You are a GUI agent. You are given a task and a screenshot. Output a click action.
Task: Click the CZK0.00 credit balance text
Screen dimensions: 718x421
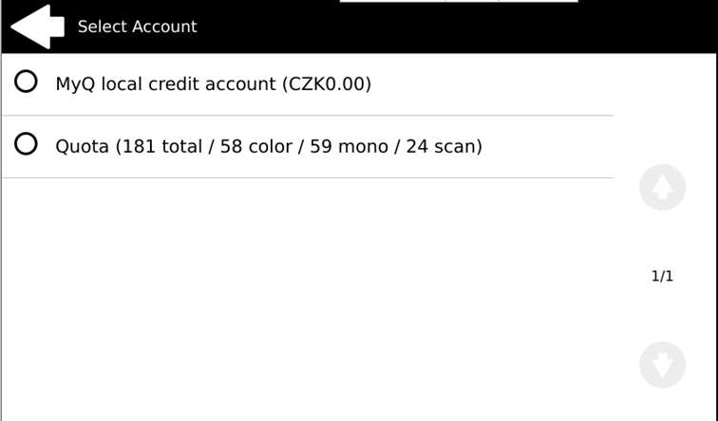coord(326,84)
